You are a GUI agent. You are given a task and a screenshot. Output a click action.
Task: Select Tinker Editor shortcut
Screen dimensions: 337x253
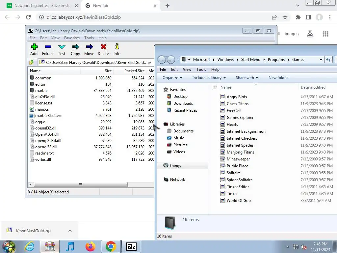pos(238,187)
